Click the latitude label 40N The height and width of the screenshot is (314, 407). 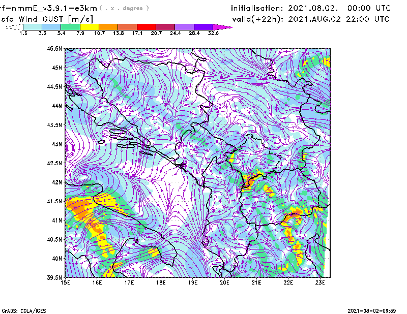(57, 259)
